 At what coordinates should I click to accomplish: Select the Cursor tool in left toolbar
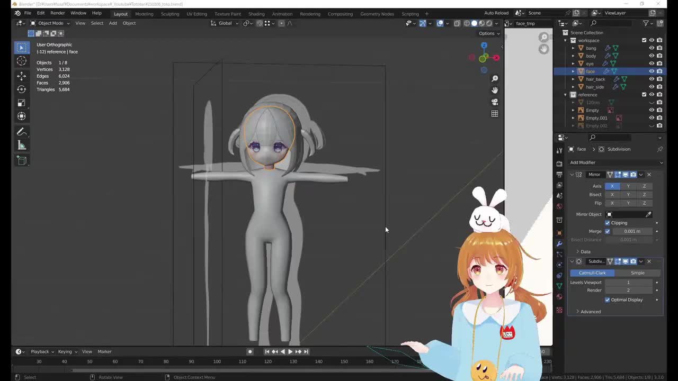[x=22, y=61]
